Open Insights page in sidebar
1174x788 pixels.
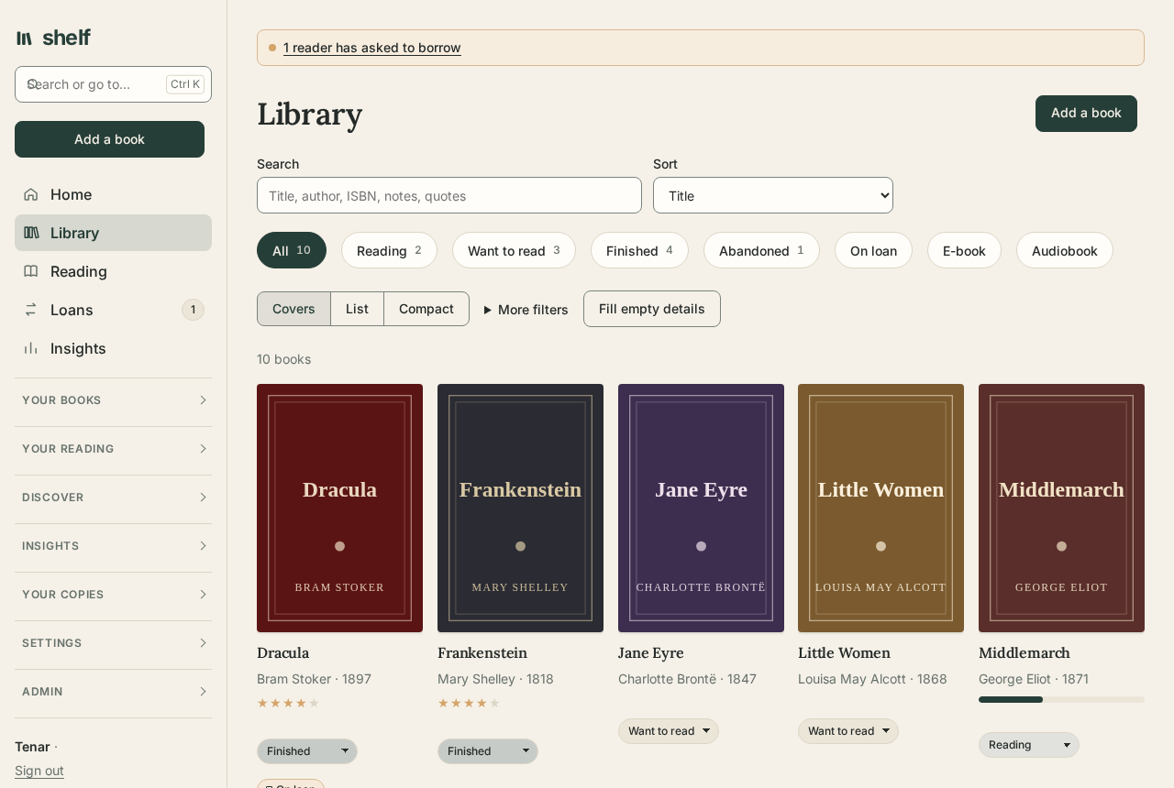click(113, 348)
